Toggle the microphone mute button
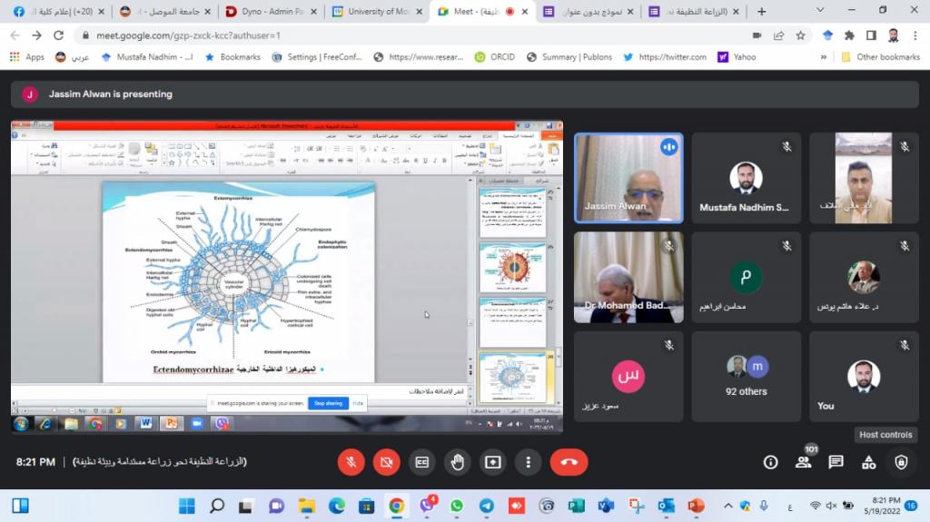930x522 pixels. (x=351, y=462)
